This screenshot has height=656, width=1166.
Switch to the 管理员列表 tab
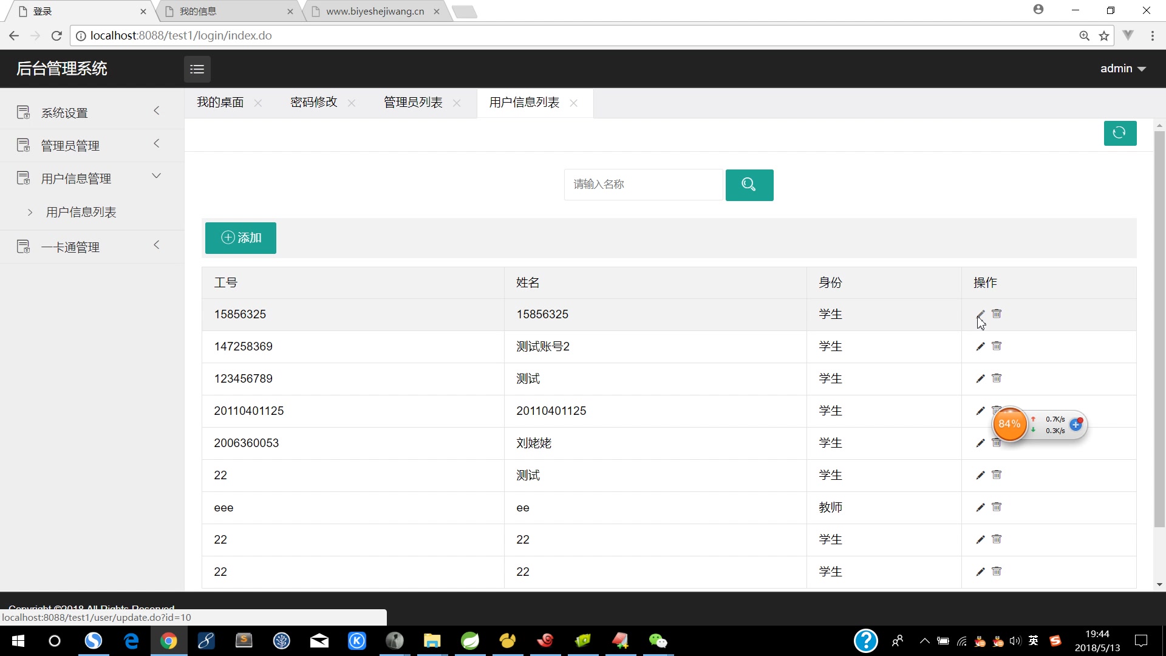pyautogui.click(x=412, y=102)
